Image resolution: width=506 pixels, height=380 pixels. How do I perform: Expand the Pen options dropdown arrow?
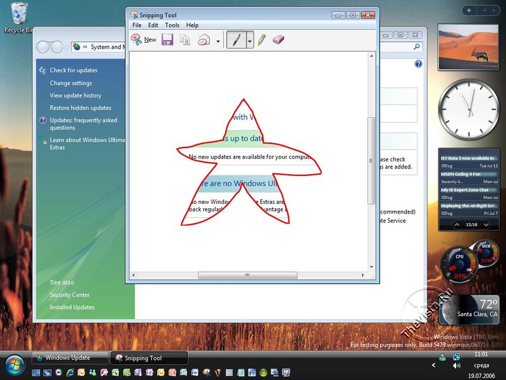[x=250, y=41]
